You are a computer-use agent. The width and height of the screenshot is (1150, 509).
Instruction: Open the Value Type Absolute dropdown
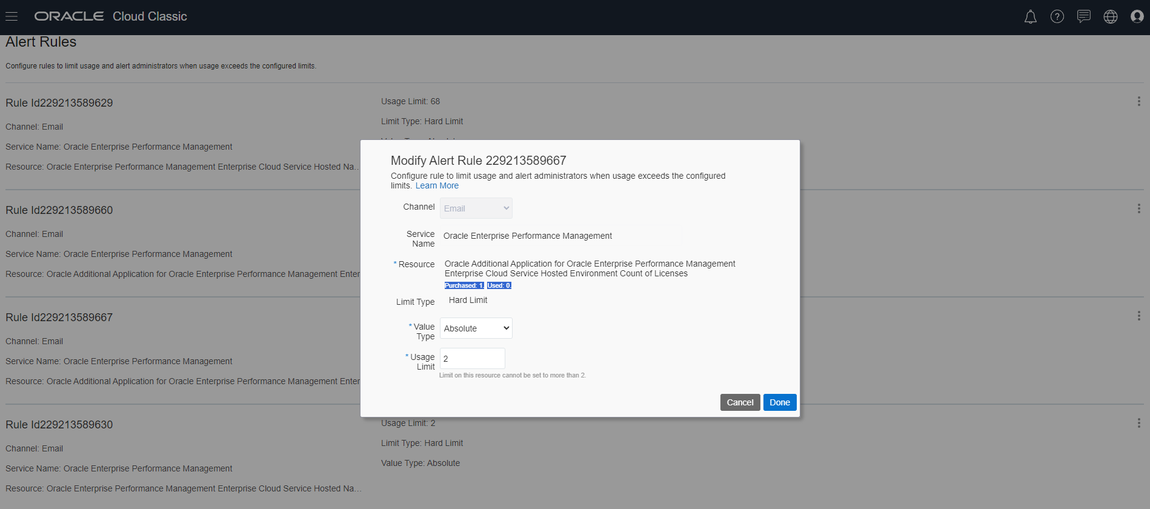(x=476, y=328)
